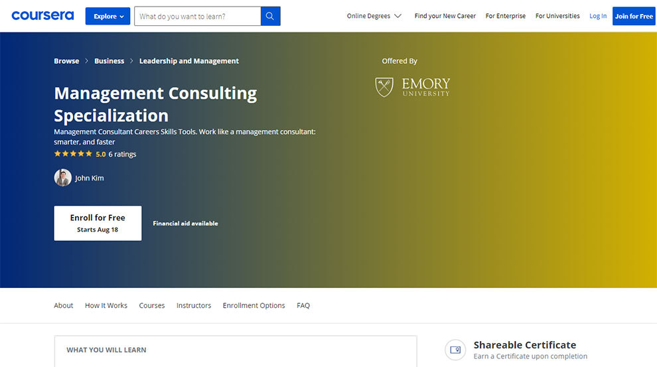This screenshot has height=367, width=657.
Task: Click the Join for Free button
Action: click(634, 16)
